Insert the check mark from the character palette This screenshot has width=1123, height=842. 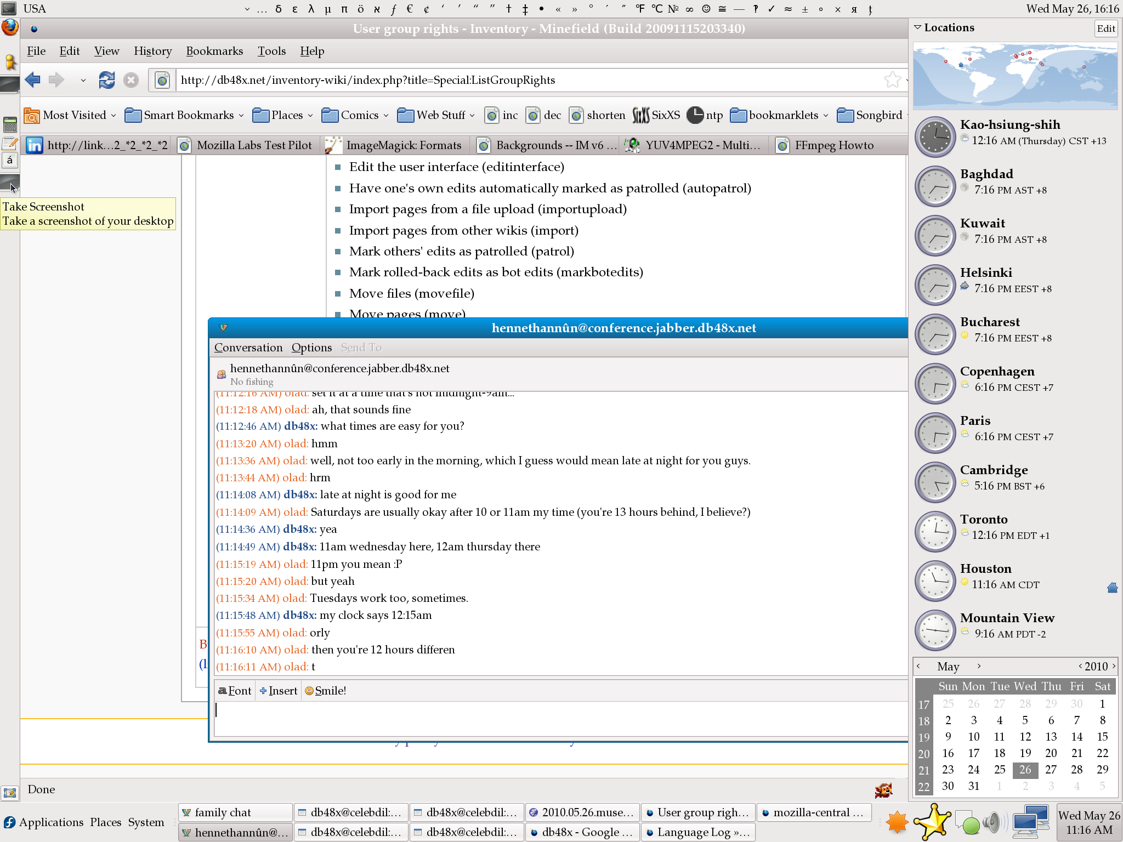click(771, 9)
